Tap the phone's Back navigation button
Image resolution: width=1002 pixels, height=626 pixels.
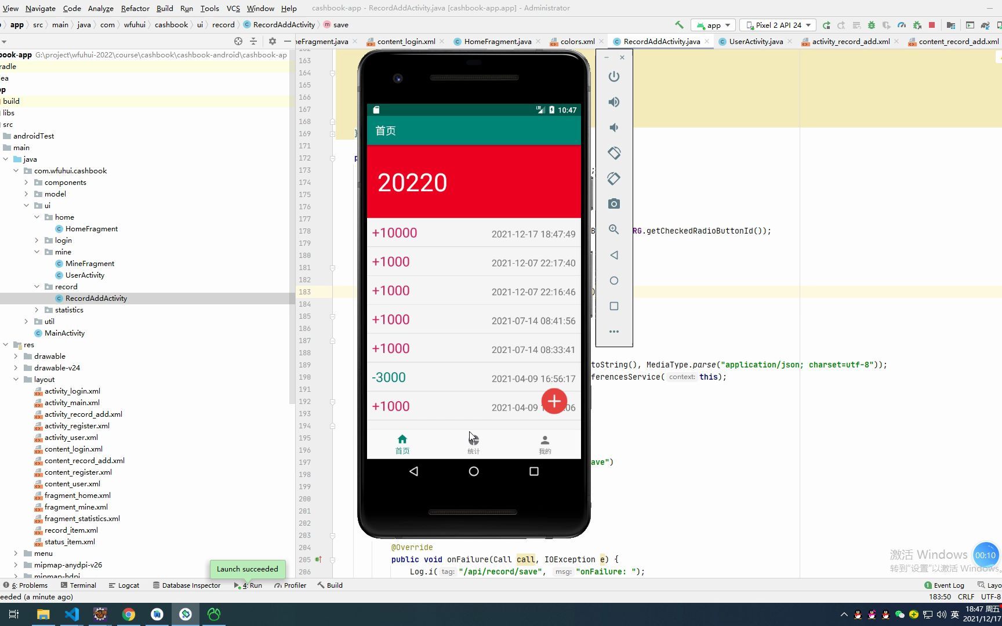click(x=413, y=471)
